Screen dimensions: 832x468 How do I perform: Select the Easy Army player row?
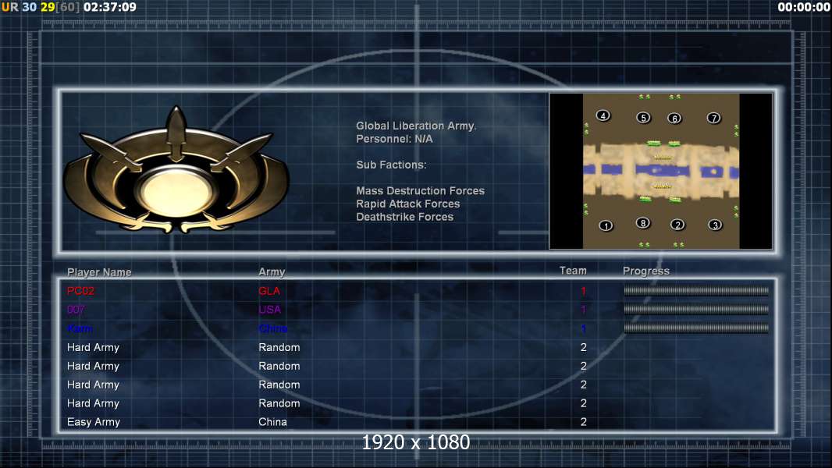tap(417, 422)
